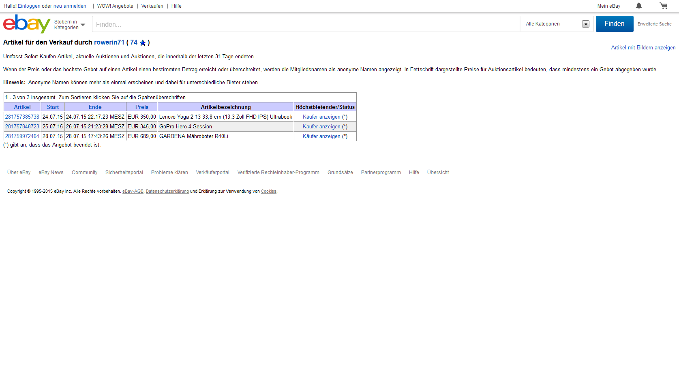Screen dimensions: 679x366
Task: Open seller profile rowerin71
Action: (x=109, y=42)
